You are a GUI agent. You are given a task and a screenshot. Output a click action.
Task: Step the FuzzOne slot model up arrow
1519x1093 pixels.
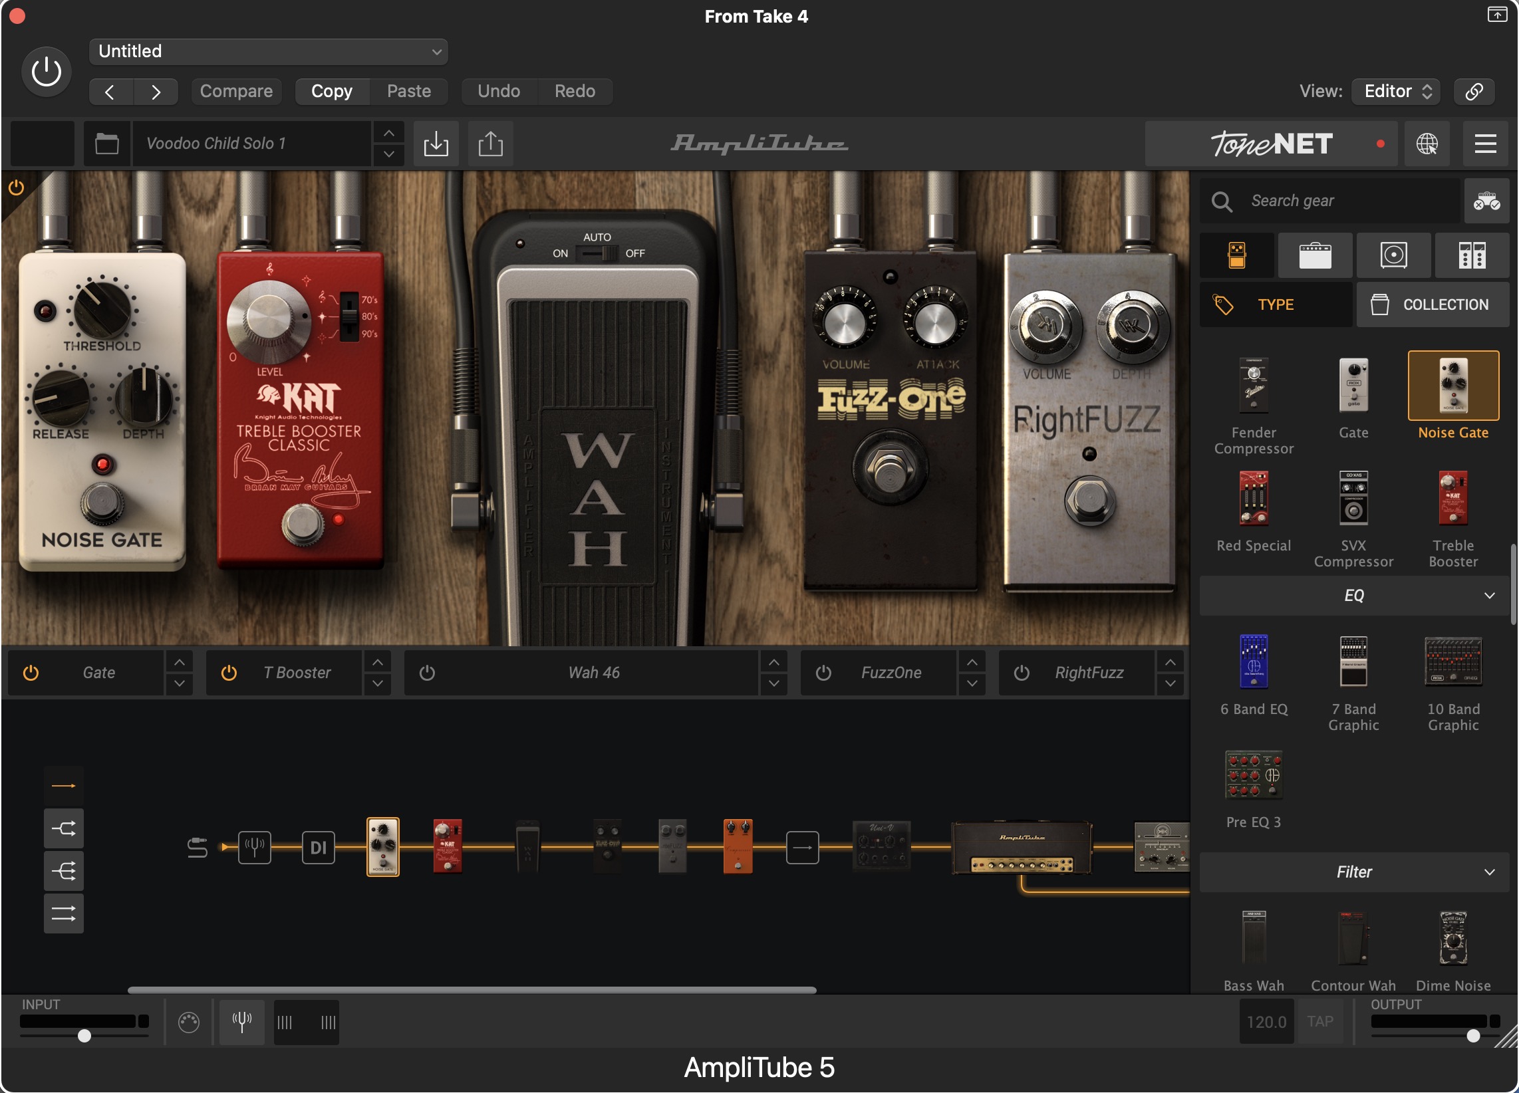[x=972, y=662]
